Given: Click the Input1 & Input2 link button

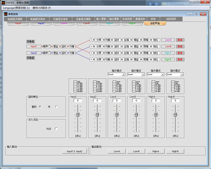Looking at the screenshot, I should pyautogui.click(x=74, y=151).
